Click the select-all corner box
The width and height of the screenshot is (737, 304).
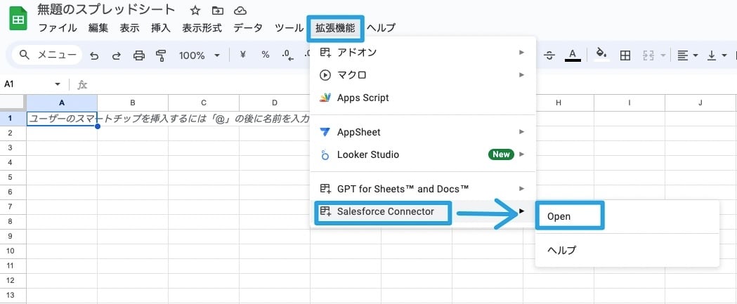pos(13,103)
